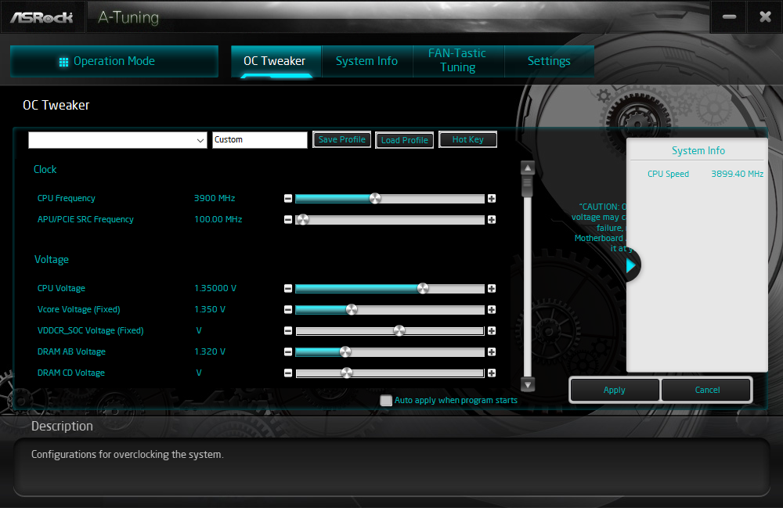Switch to the System Info tab
The height and width of the screenshot is (508, 783).
pos(367,61)
